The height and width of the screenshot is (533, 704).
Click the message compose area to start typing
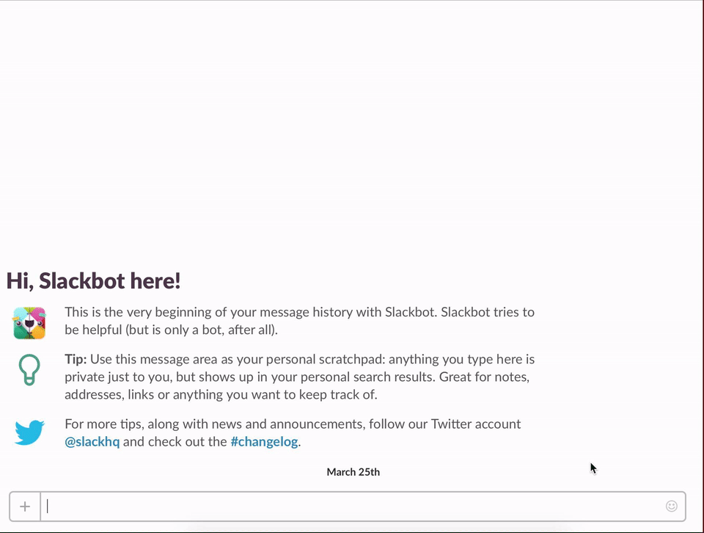[293, 506]
